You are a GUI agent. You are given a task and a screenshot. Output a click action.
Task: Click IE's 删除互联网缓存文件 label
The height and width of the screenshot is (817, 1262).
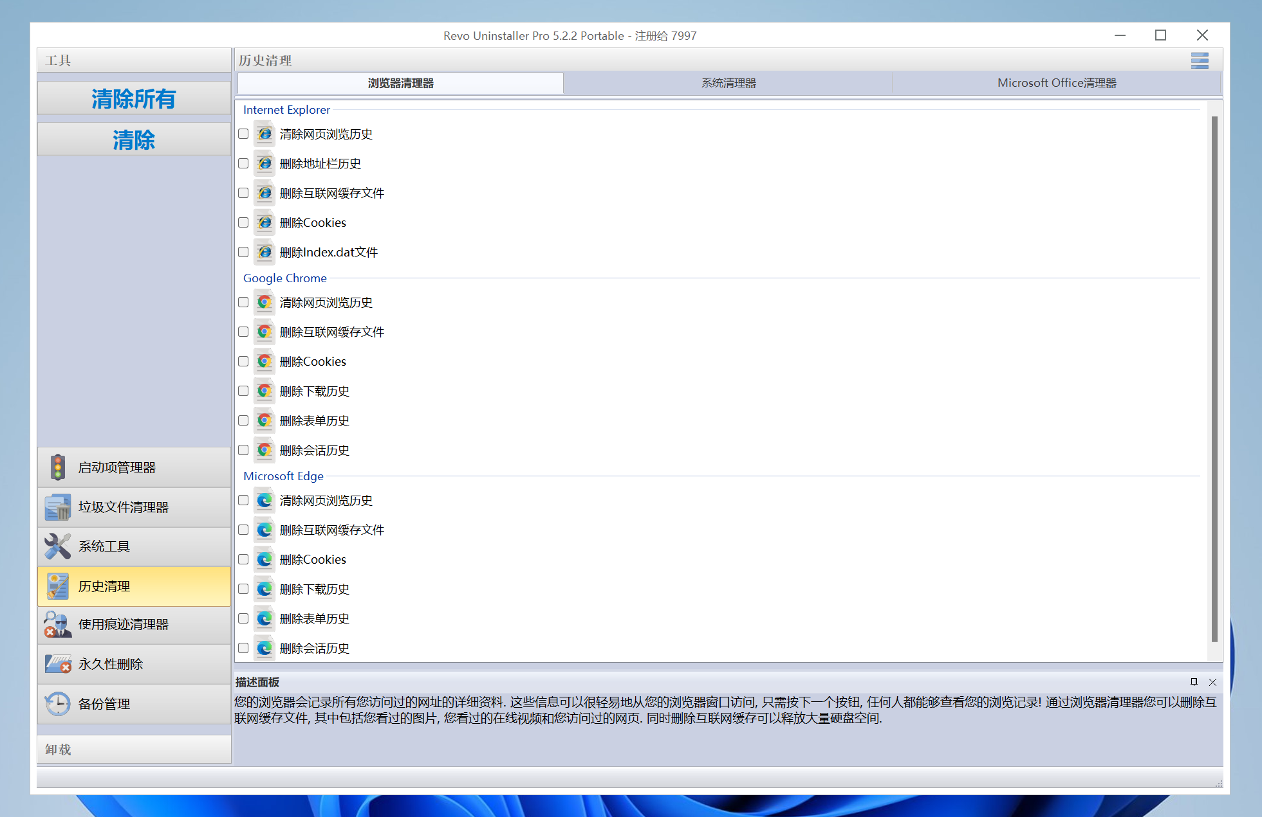(x=332, y=193)
